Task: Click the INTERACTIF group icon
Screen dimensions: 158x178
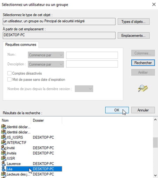Action: (4, 143)
